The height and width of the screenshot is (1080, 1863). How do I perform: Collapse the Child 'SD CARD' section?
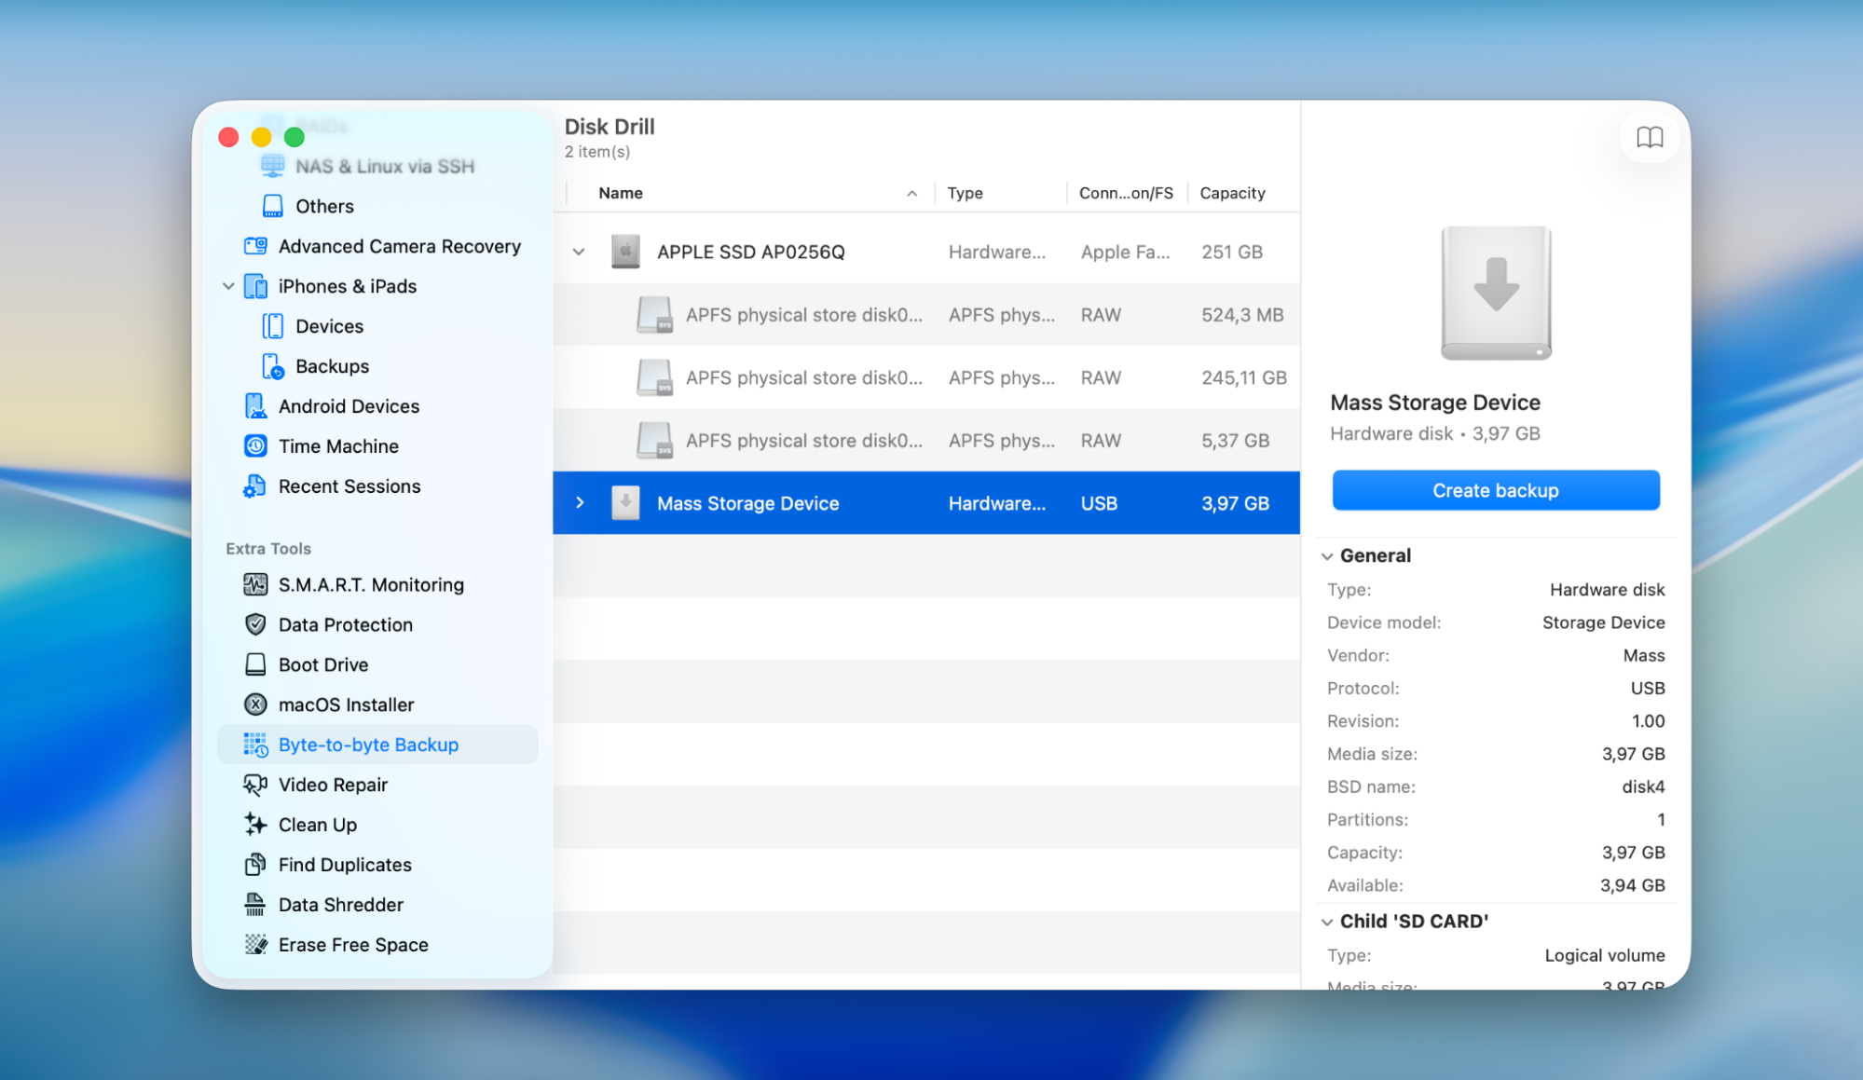click(x=1327, y=922)
